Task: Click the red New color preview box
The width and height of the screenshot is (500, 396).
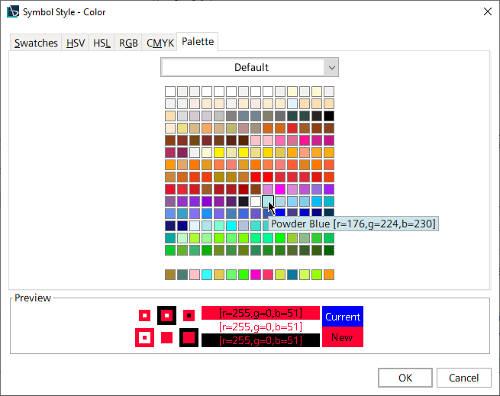Action: coord(343,336)
